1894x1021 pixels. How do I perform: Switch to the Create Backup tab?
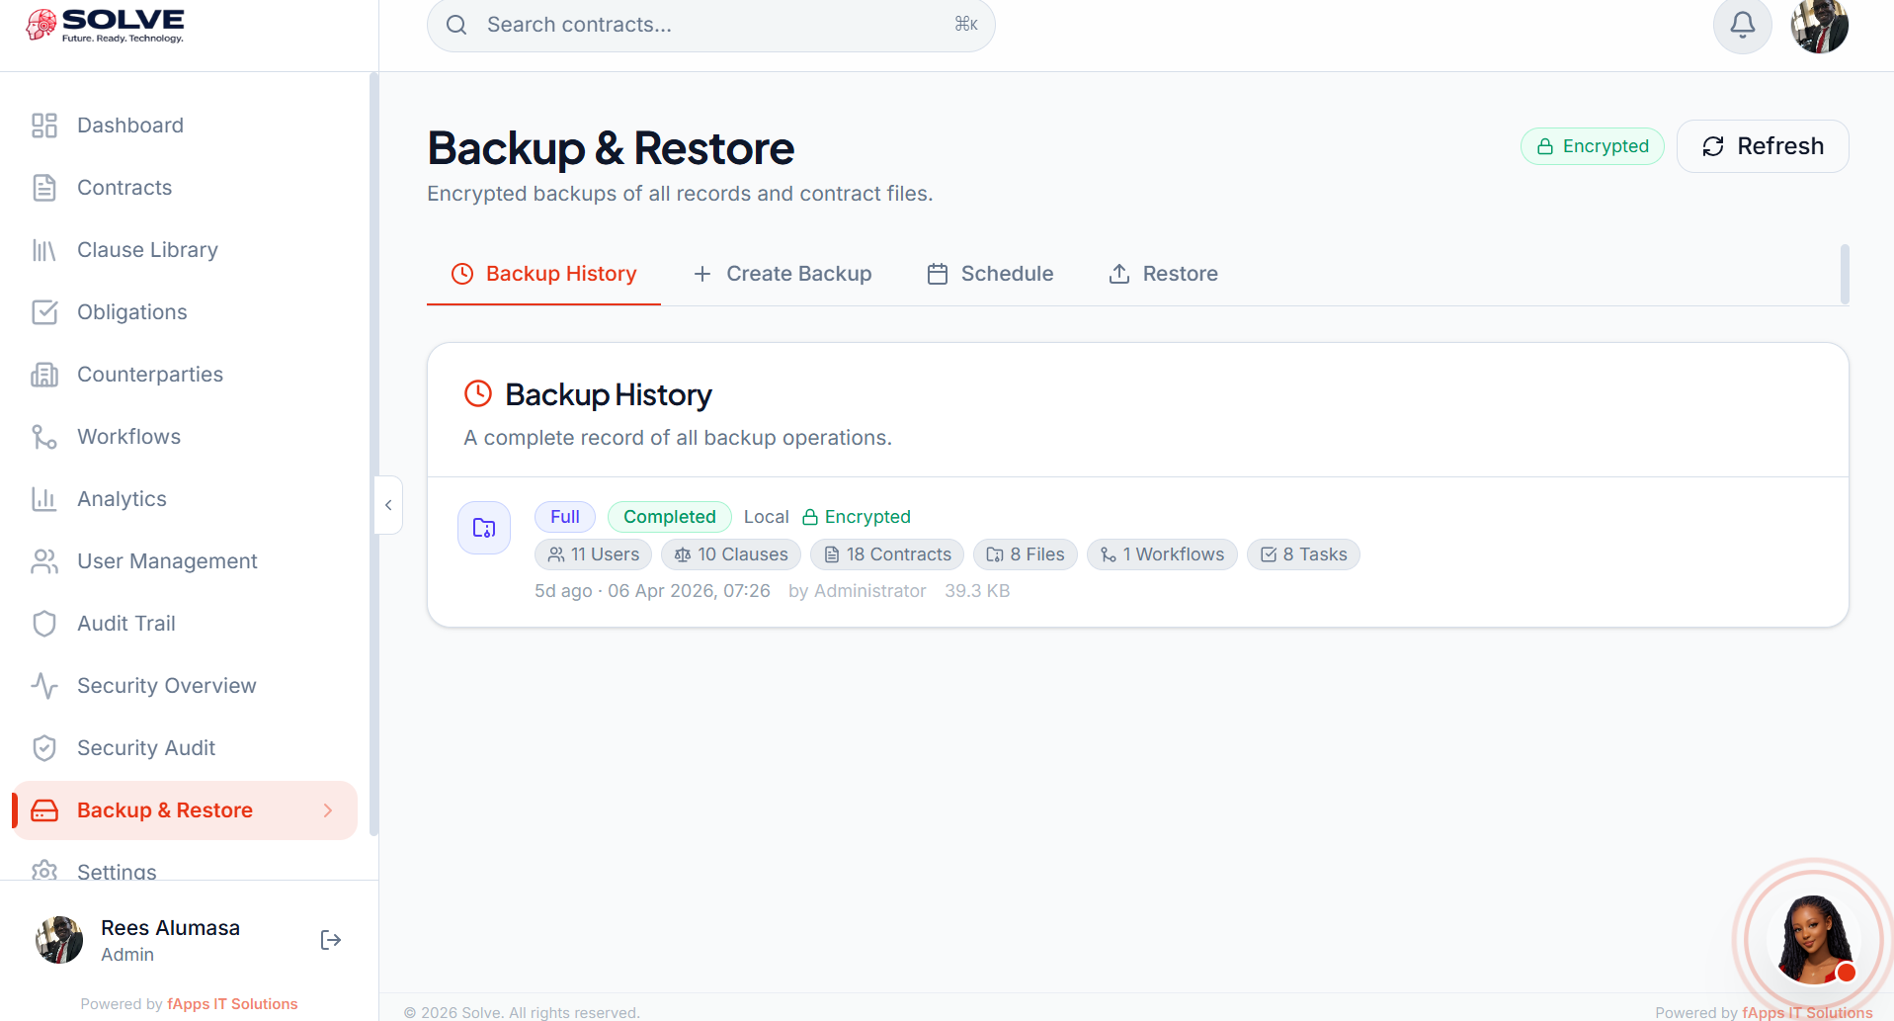(x=782, y=274)
